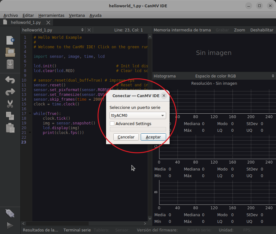Click the code line import sensor, image
Image resolution: width=276 pixels, height=234 pixels.
[x=69, y=56]
